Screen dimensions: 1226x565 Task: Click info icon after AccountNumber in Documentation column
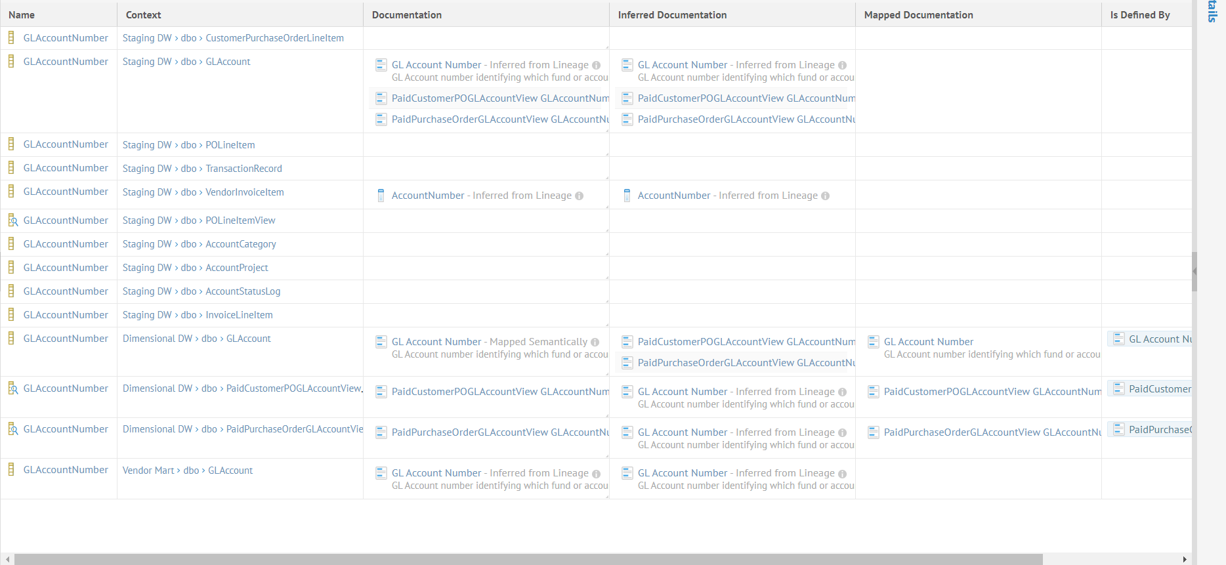click(579, 196)
